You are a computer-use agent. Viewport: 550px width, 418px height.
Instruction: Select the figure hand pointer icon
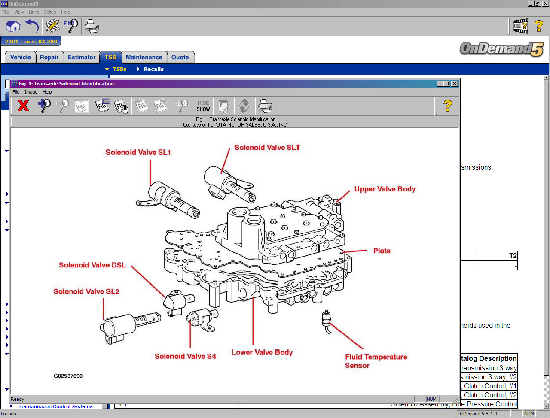point(121,106)
